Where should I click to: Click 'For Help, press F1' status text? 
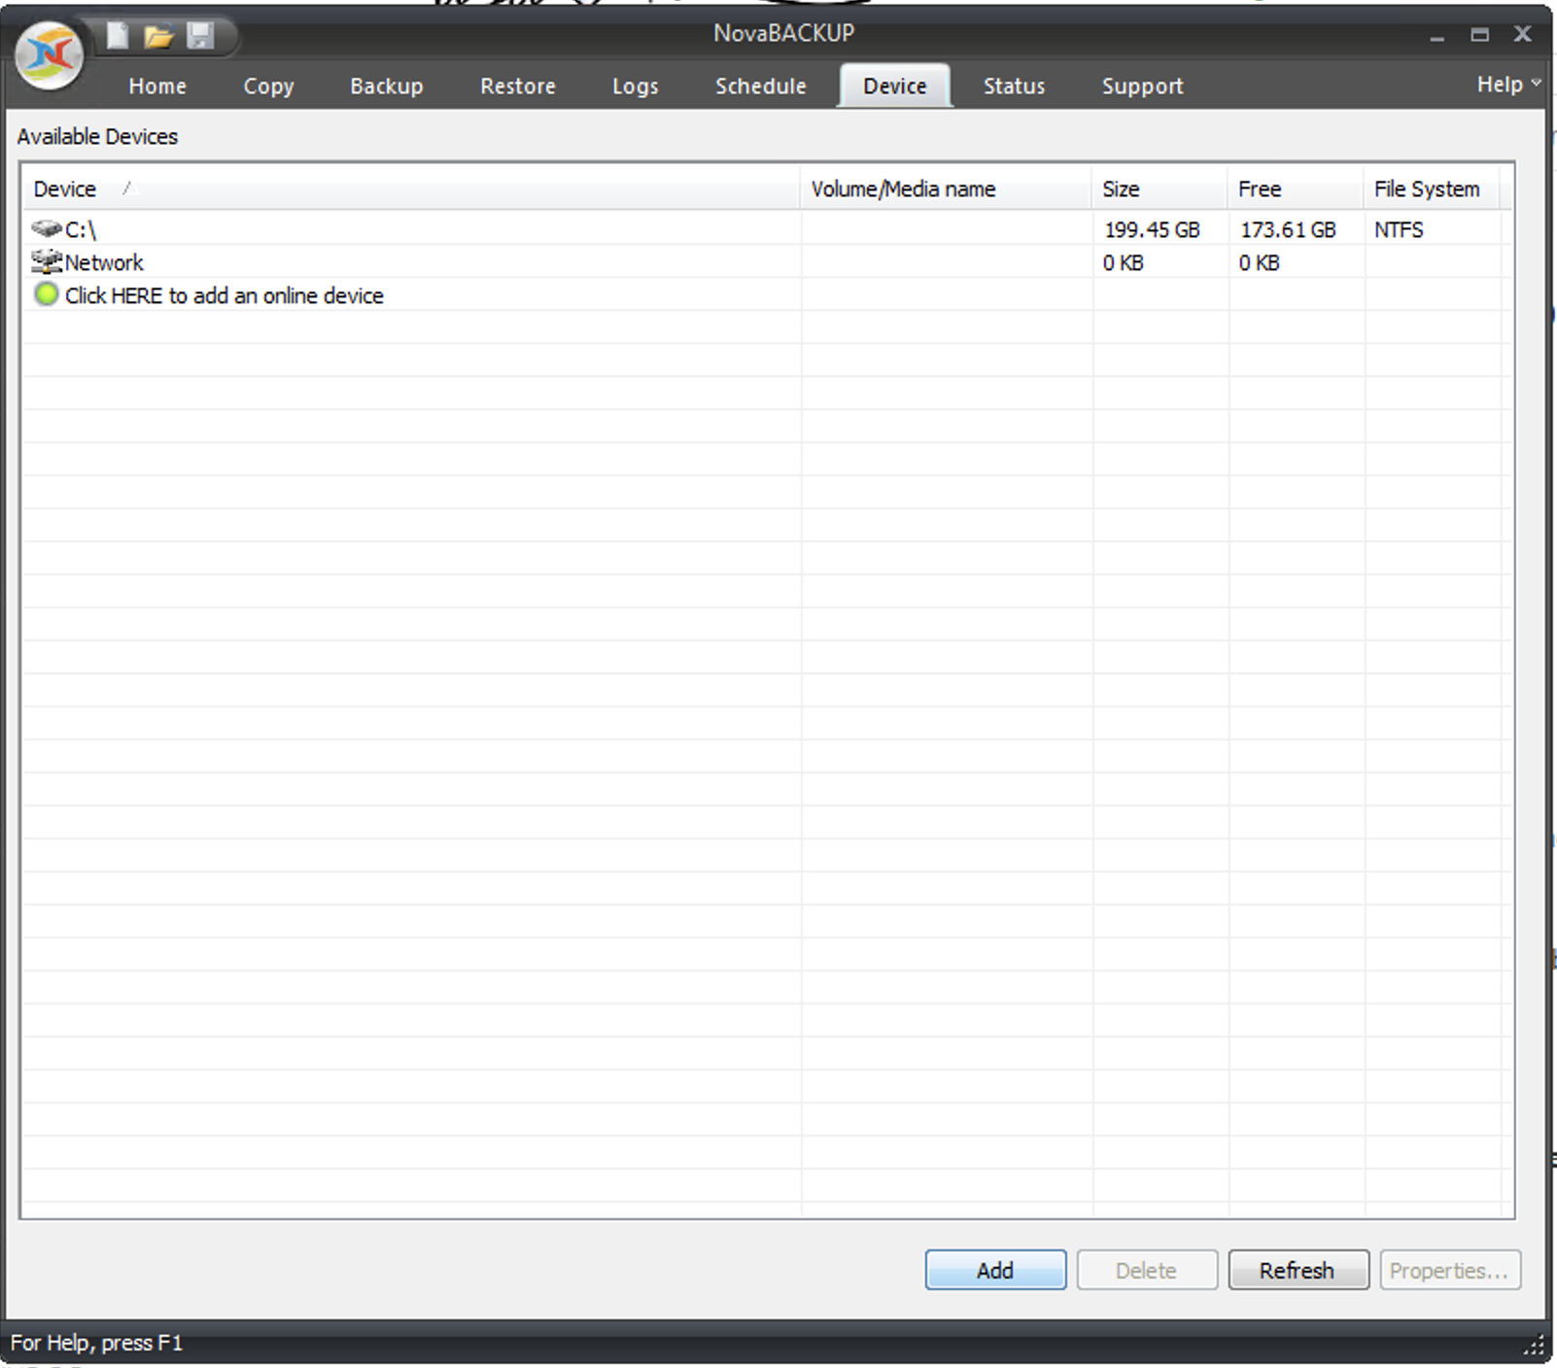point(96,1343)
